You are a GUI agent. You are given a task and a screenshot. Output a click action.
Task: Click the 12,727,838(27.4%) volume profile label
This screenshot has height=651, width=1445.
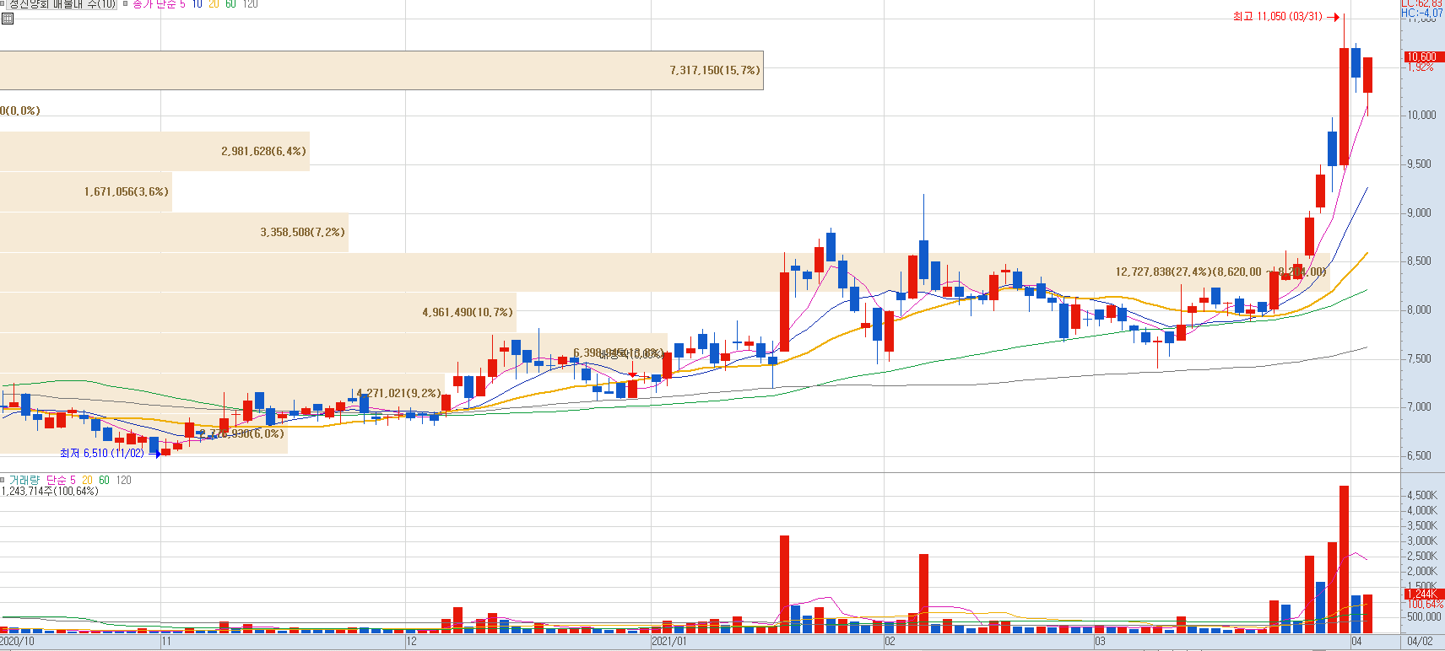click(1221, 272)
